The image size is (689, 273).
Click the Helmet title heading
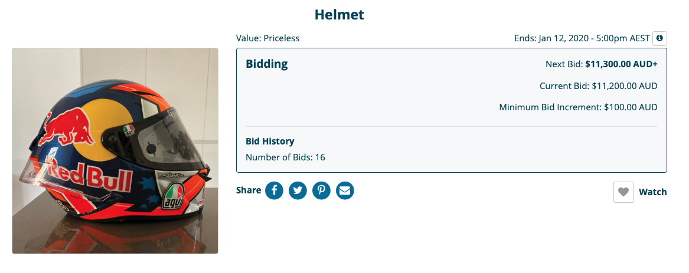[x=339, y=15]
